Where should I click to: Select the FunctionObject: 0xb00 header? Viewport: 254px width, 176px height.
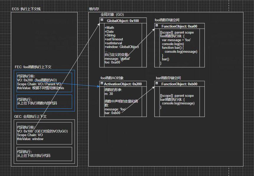point(180,84)
